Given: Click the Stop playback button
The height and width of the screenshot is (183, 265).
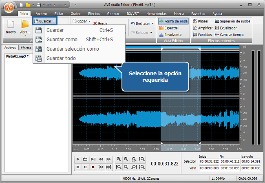Looking at the screenshot, I should click(x=78, y=167).
